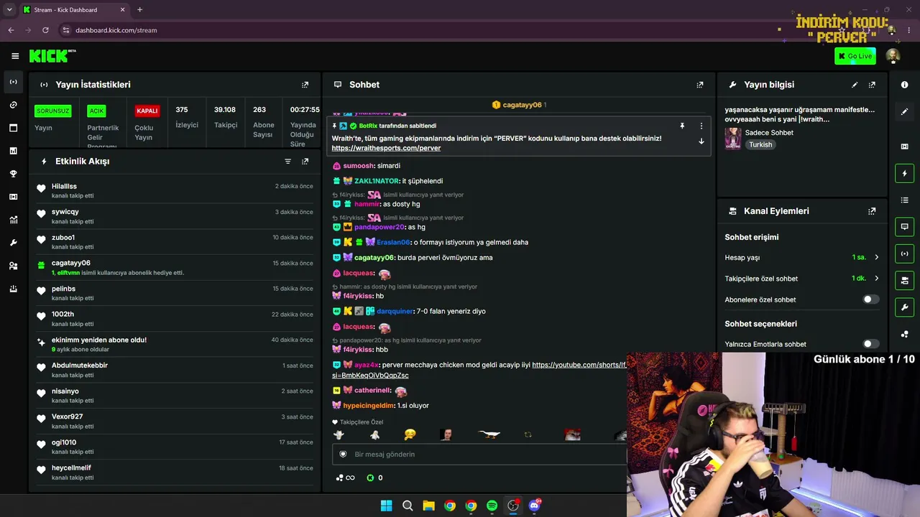Open the info icon in right sidebar

click(x=904, y=85)
